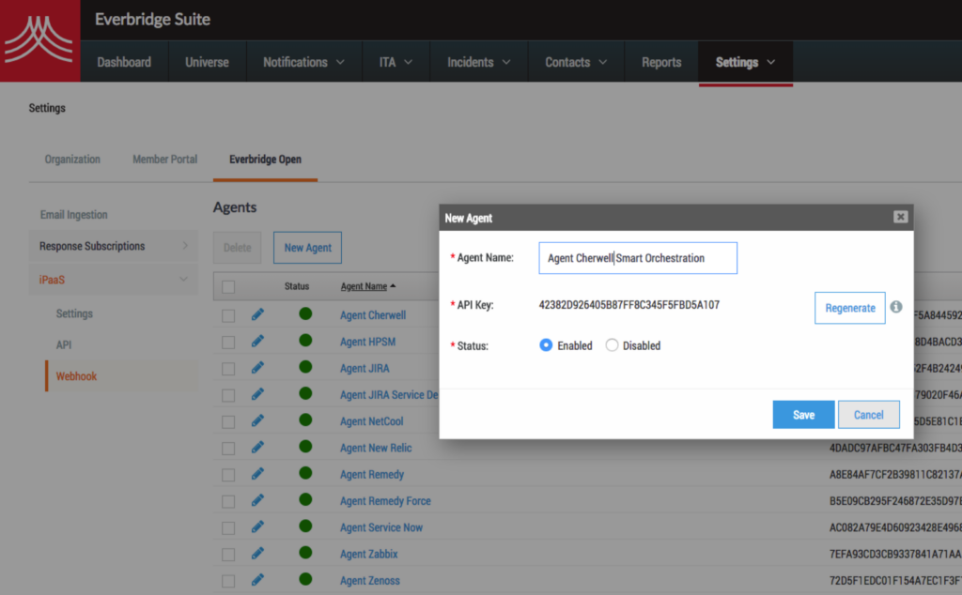
Task: Open the Agent Remedy link
Action: click(372, 474)
